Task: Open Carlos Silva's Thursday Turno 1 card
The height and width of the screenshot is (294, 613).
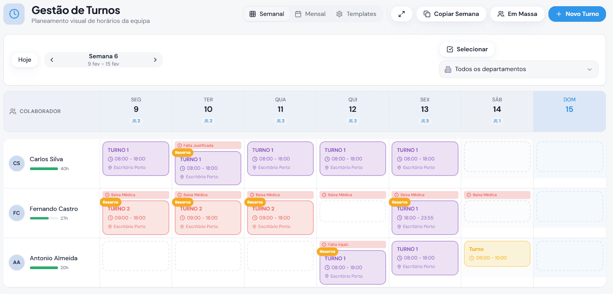Action: click(353, 158)
